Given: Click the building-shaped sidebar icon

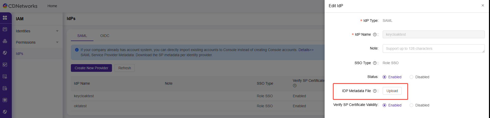Looking at the screenshot, I should 5,29.
